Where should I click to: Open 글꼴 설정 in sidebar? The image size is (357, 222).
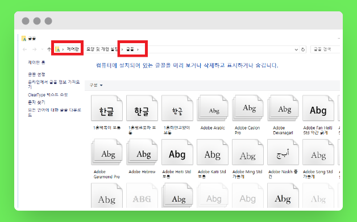pos(36,74)
